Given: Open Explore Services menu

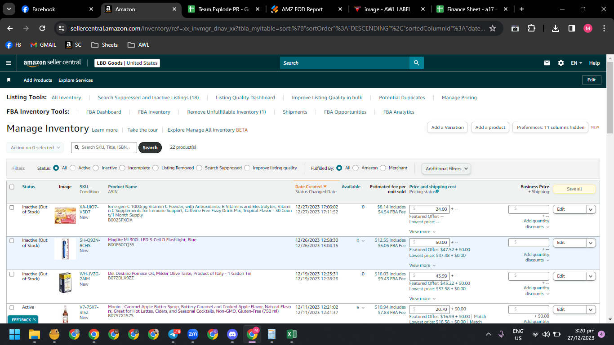Looking at the screenshot, I should coord(76,80).
